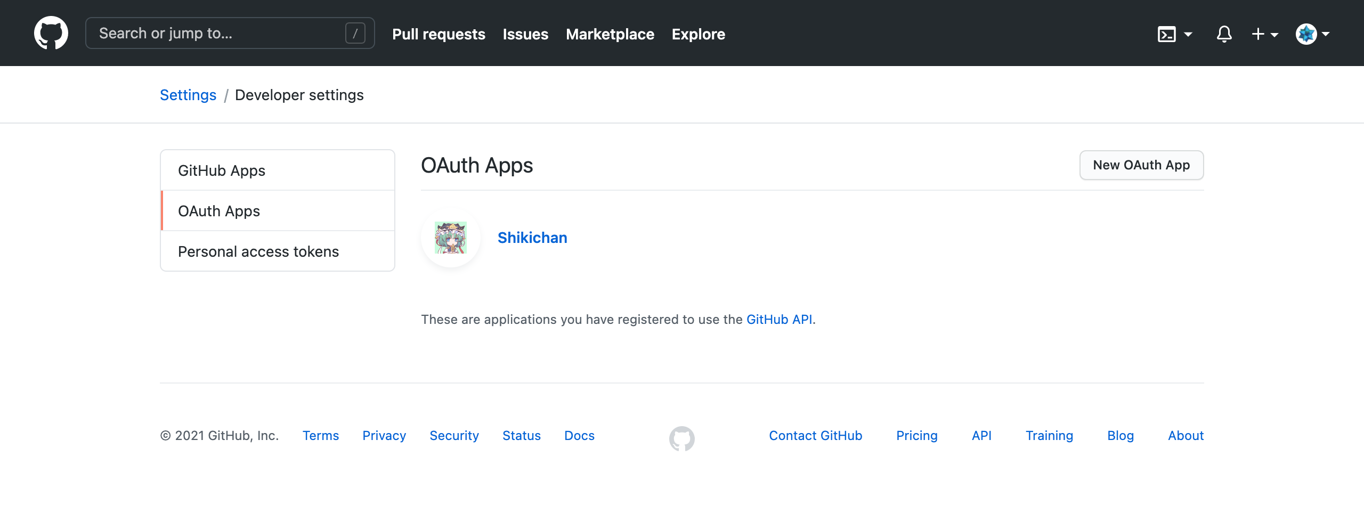
Task: Open the Shikichan app avatar thumbnail
Action: click(451, 238)
